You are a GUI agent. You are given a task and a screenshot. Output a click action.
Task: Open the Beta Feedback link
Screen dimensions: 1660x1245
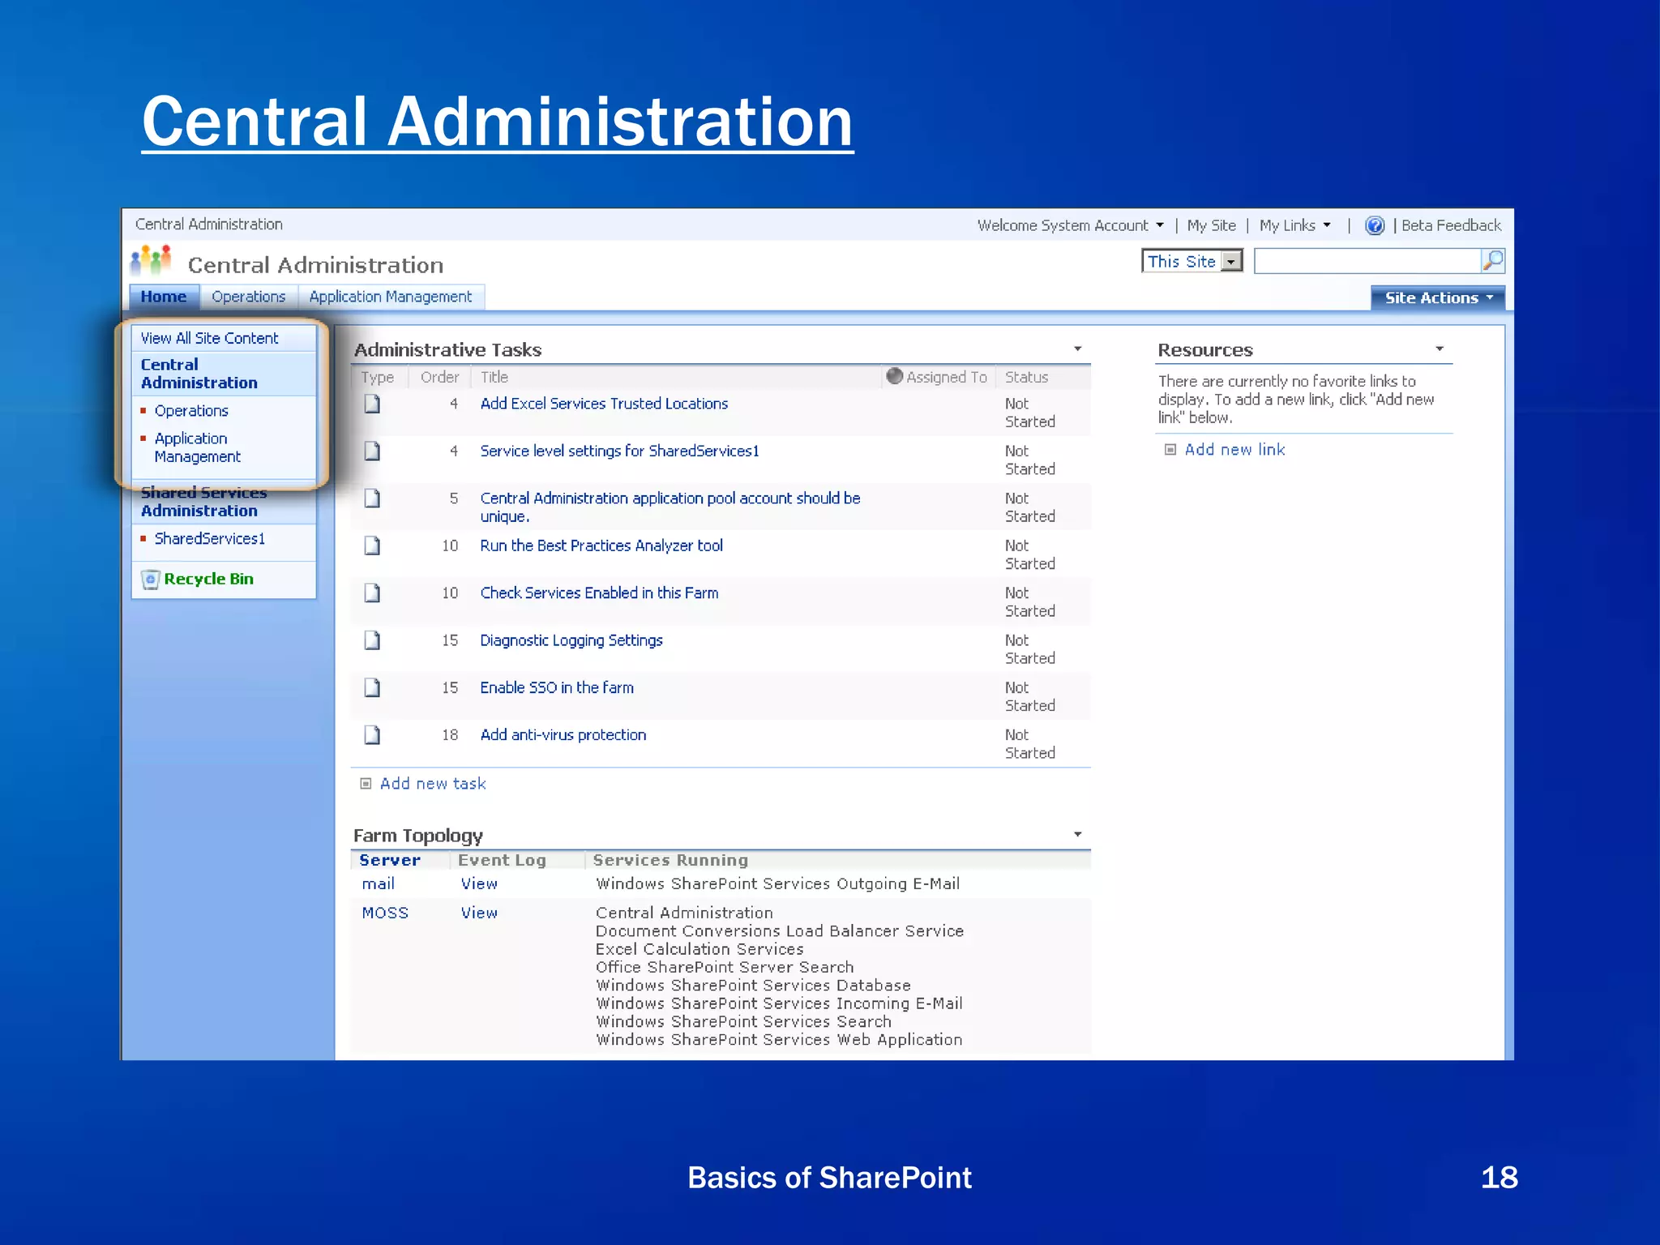(x=1452, y=225)
